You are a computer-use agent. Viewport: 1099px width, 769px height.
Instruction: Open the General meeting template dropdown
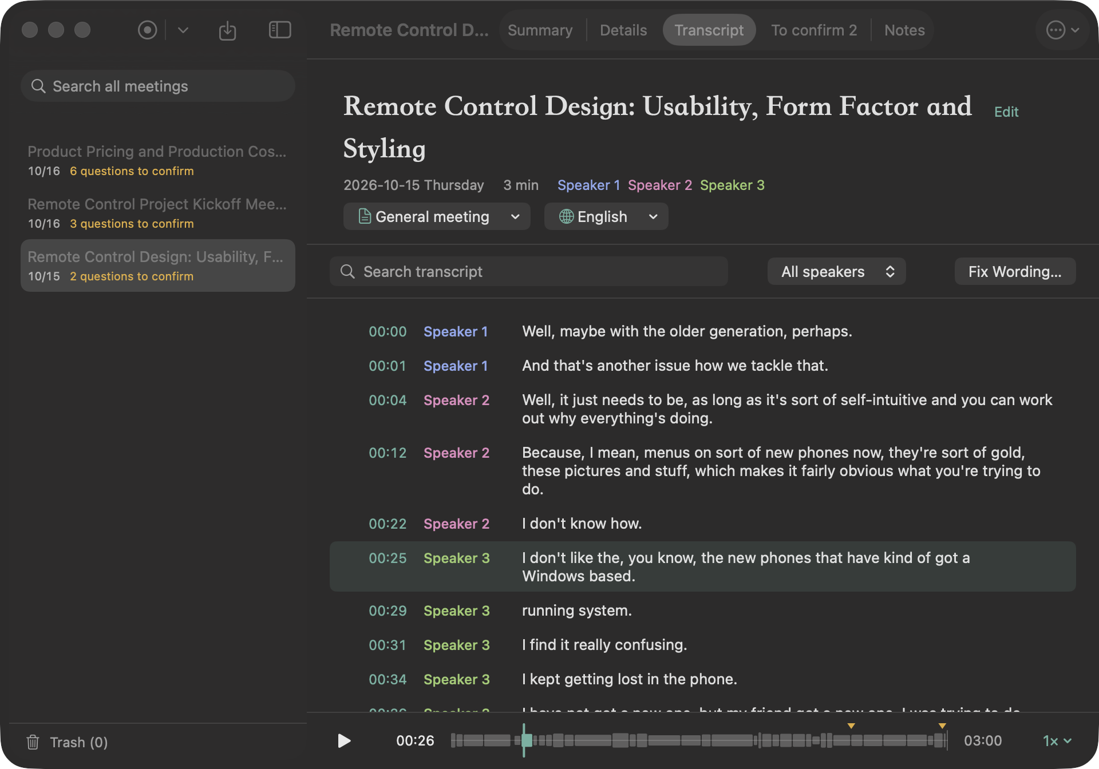point(437,217)
